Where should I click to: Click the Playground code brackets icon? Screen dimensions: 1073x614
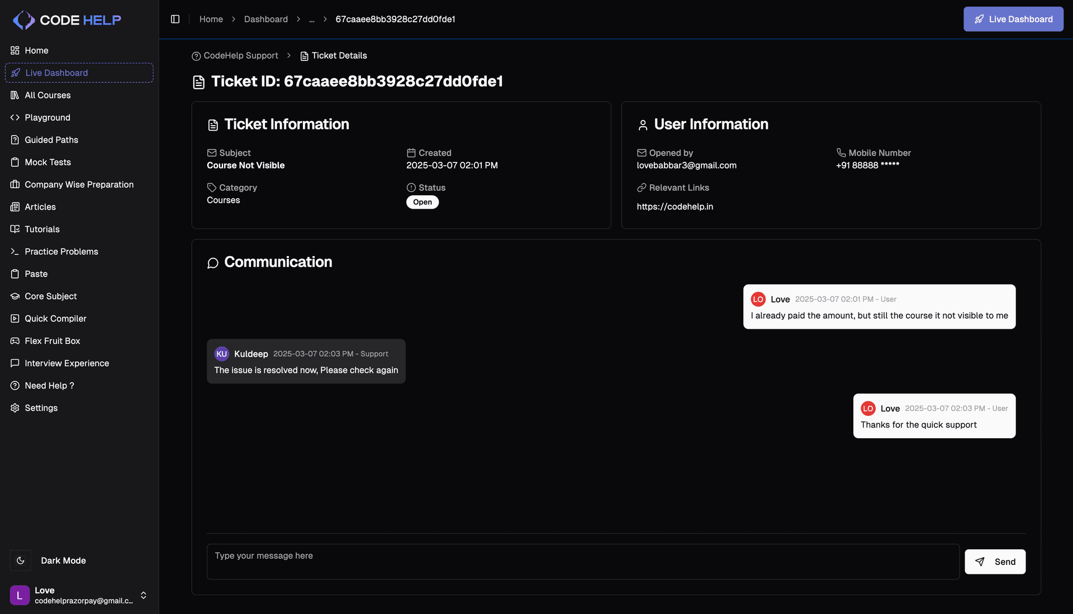(x=15, y=117)
